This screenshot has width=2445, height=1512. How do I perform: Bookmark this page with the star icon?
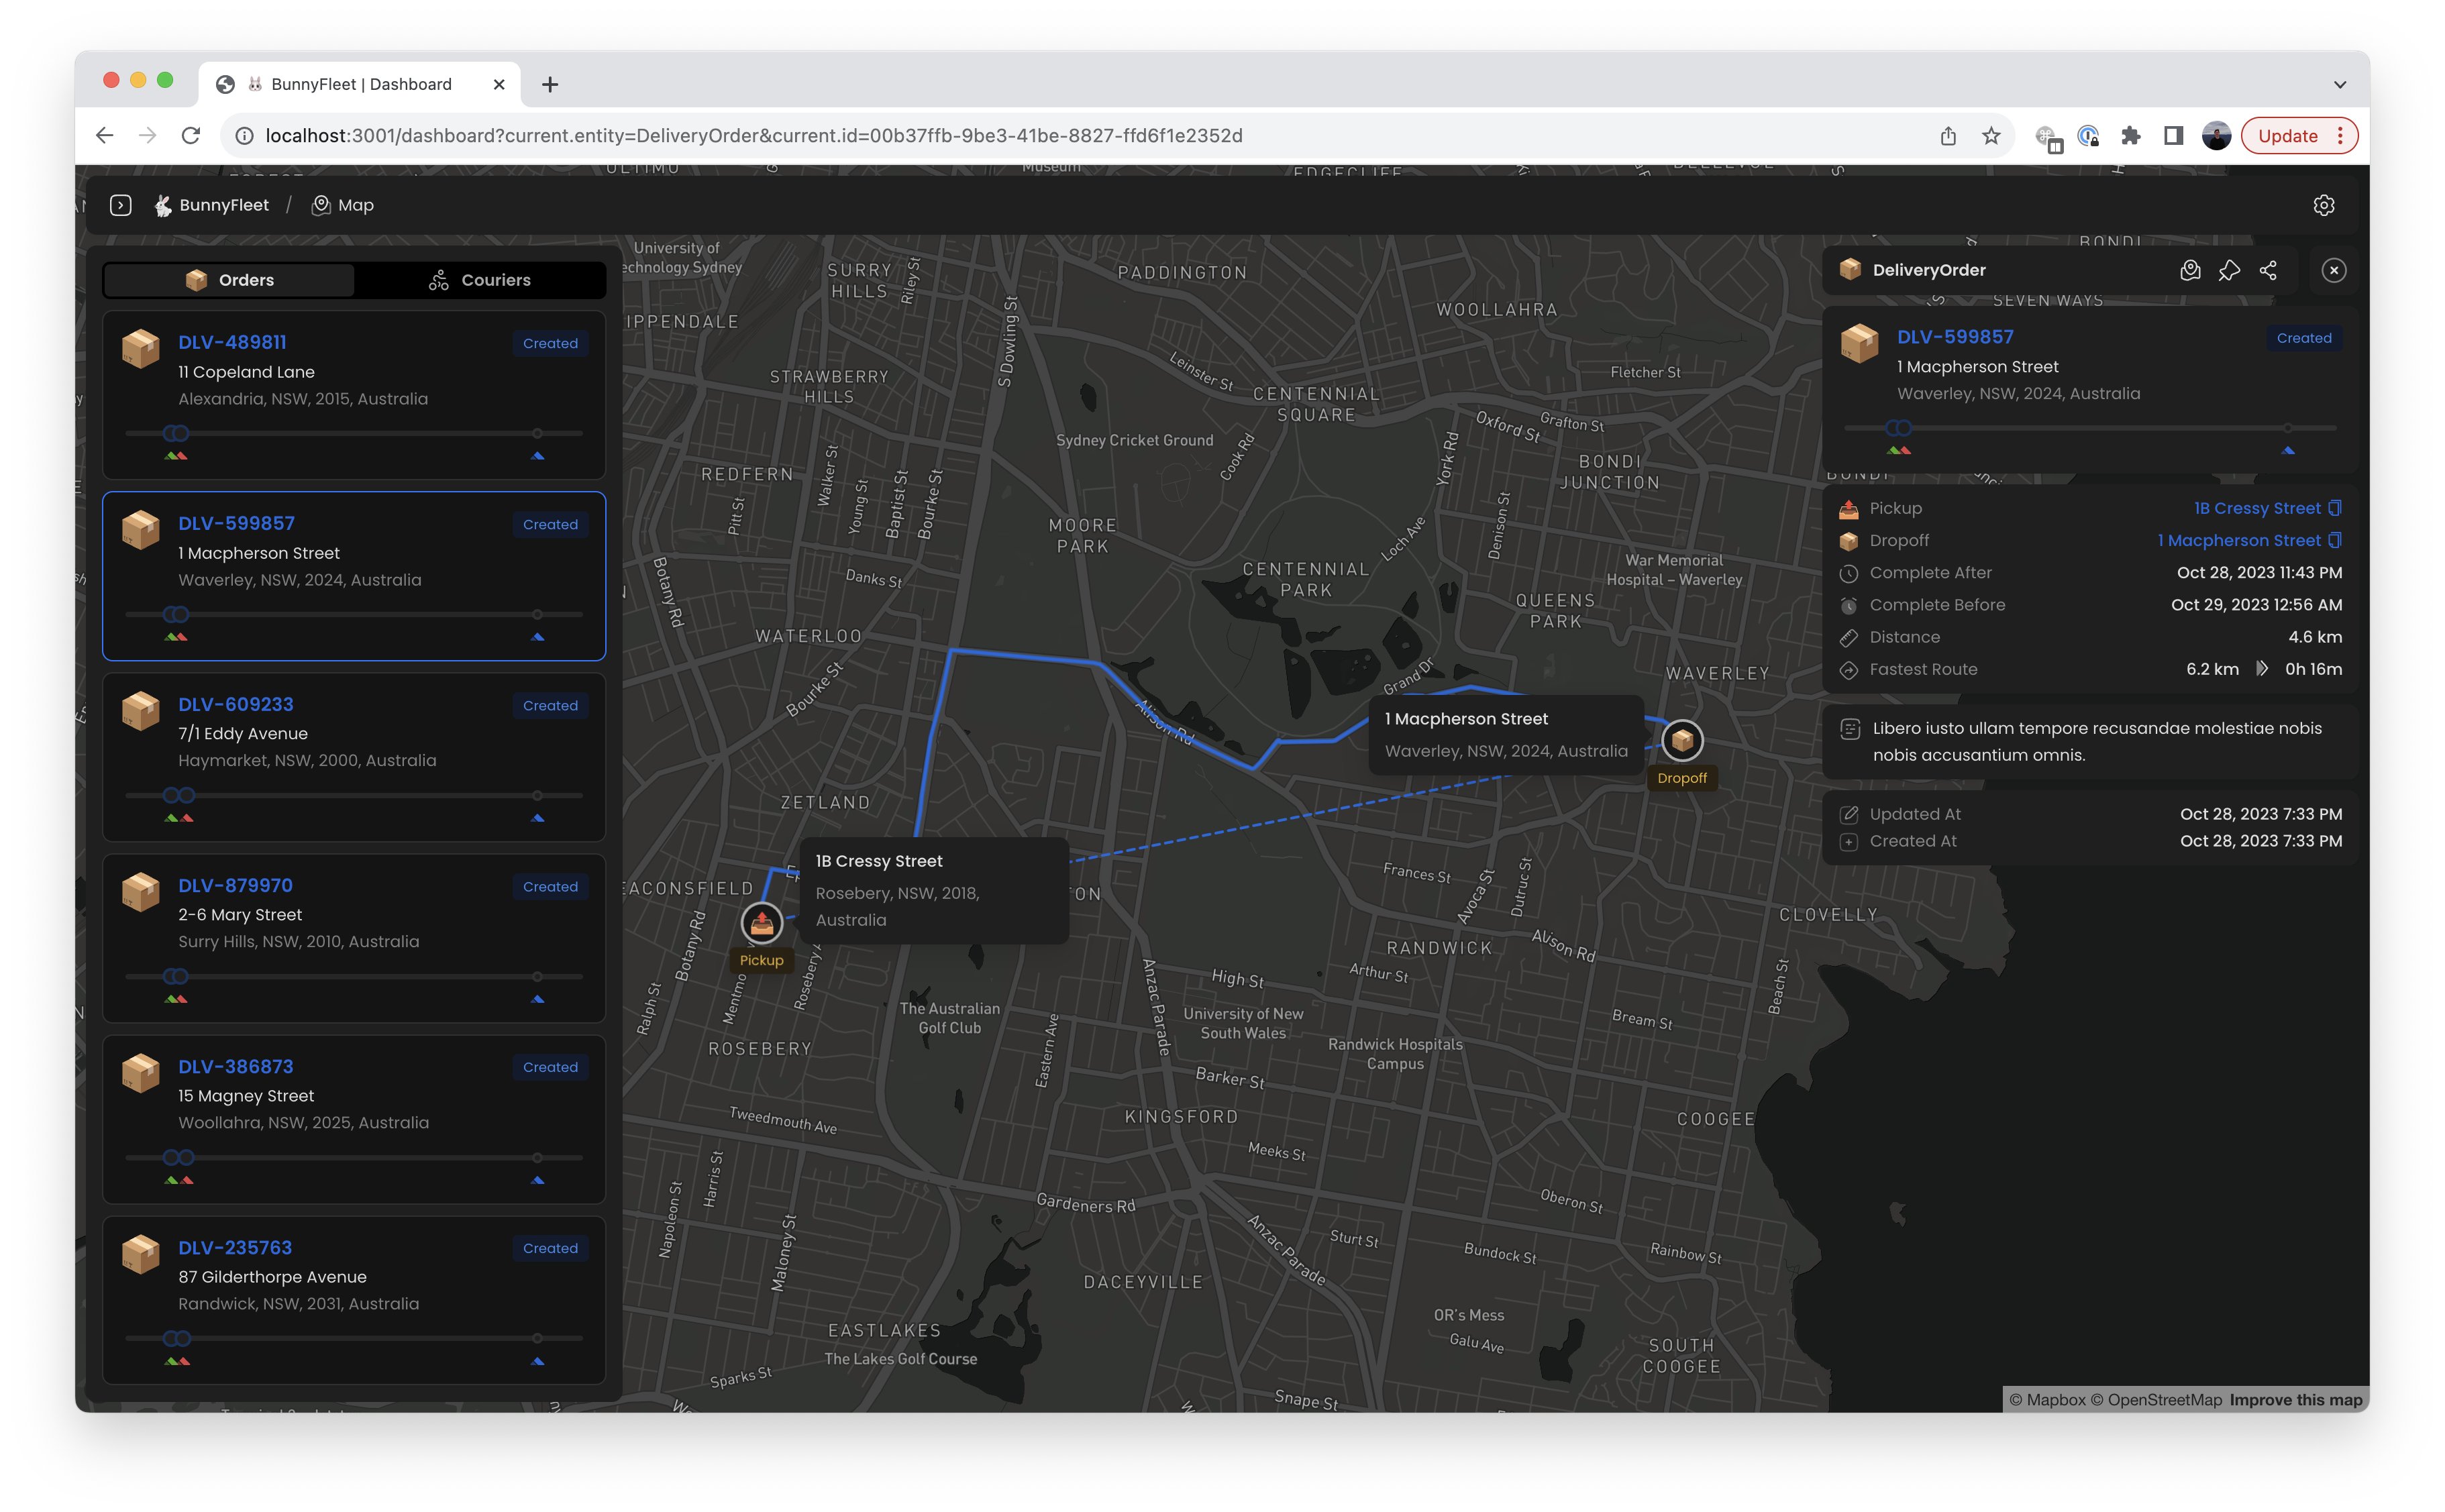1991,136
